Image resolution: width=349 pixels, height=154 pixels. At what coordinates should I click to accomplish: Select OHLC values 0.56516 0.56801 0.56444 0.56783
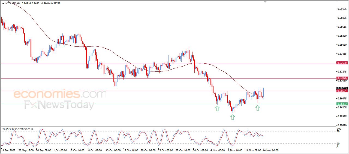41,4
